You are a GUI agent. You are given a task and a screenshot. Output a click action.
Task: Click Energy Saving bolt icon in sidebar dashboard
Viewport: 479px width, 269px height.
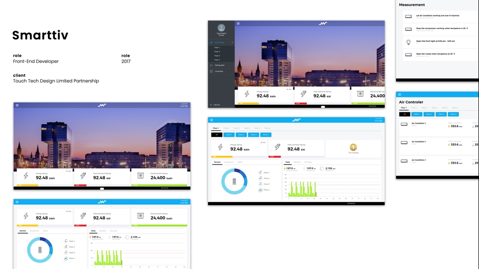[x=247, y=94]
